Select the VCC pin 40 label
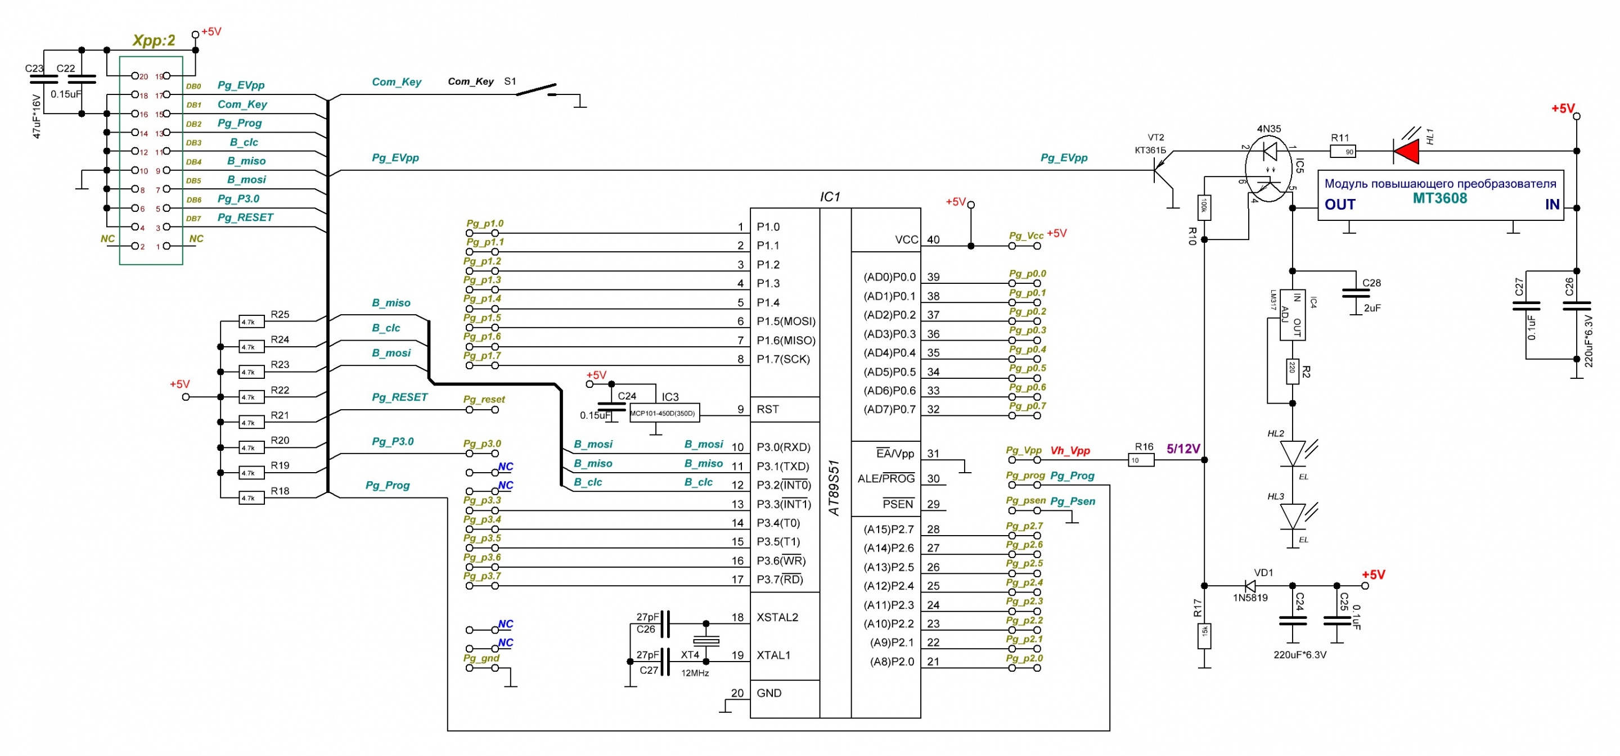Viewport: 1620px width, 756px height. [906, 239]
